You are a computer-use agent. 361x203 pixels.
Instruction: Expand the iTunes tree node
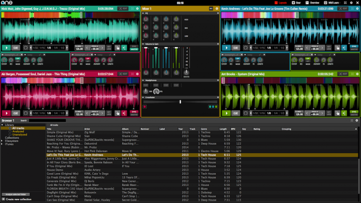pyautogui.click(x=2, y=144)
